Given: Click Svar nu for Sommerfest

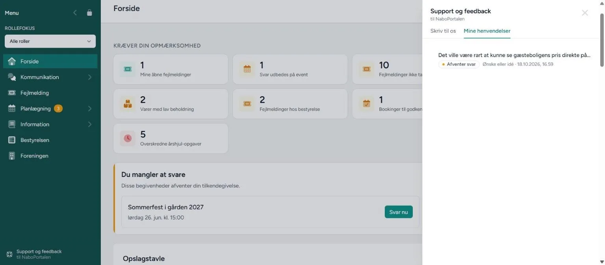Looking at the screenshot, I should (x=399, y=212).
